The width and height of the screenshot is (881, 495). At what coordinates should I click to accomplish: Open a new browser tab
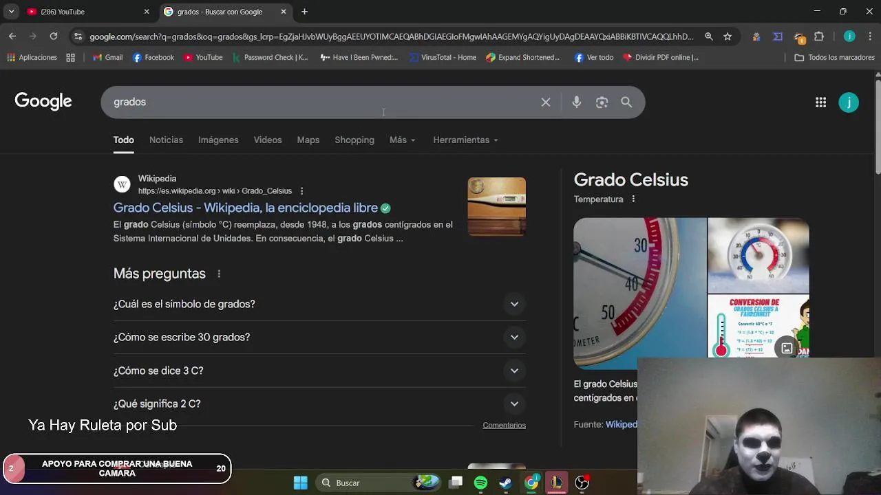point(304,12)
